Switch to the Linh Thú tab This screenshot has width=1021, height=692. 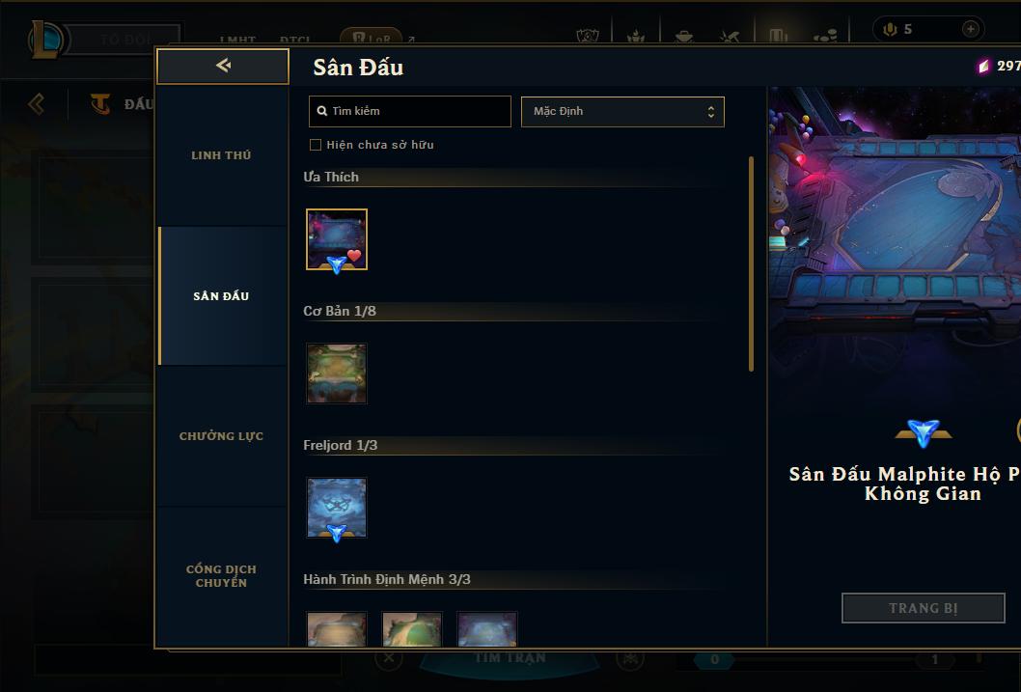click(x=221, y=155)
